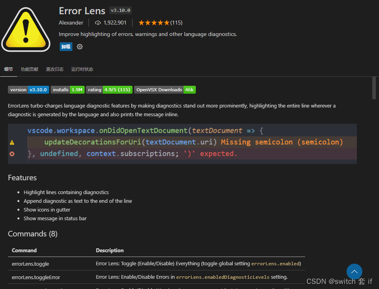379x289 pixels.
Task: Select the 运行时状态 tab
Action: 82,69
